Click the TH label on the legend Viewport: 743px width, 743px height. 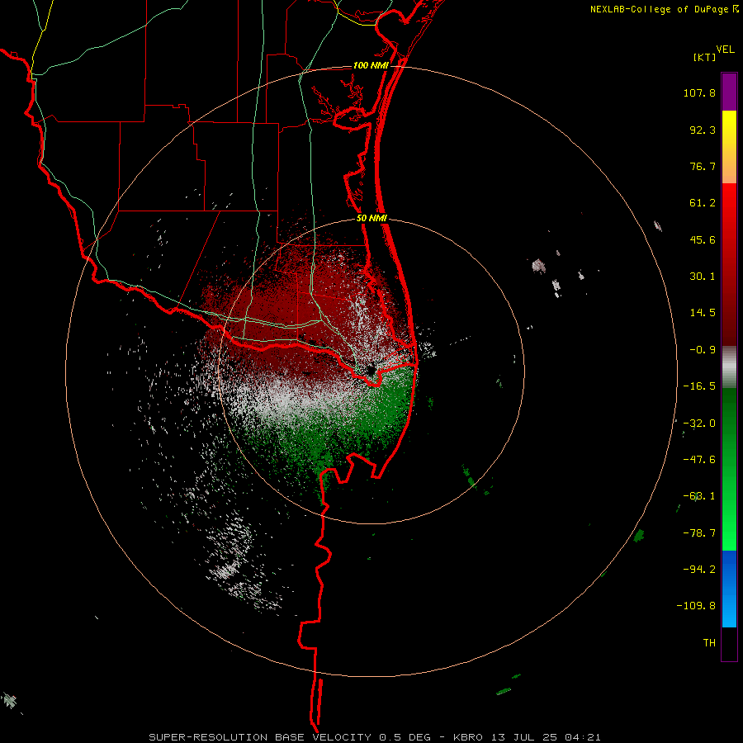709,643
